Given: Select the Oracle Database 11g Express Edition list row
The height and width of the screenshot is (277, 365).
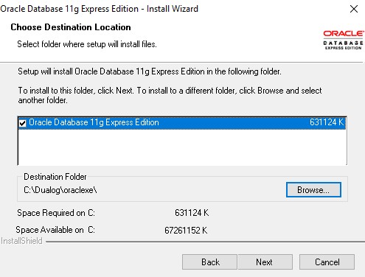Looking at the screenshot, I should coord(182,122).
